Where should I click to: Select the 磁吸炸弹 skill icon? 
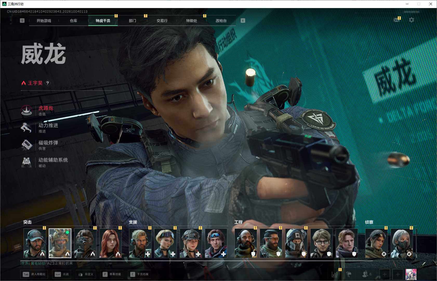point(27,145)
